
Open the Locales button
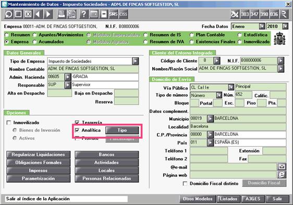coord(107,171)
